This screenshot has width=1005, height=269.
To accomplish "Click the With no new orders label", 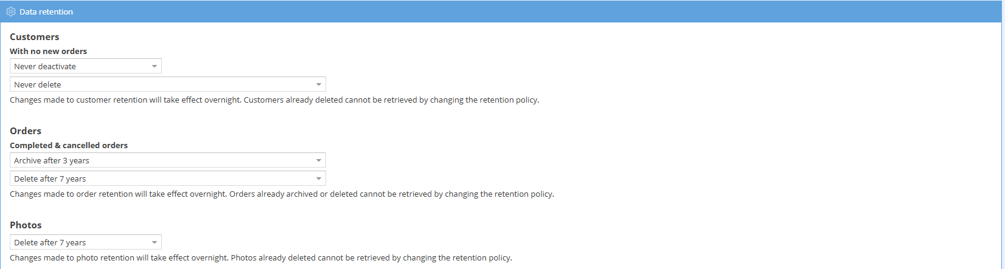I will coord(48,52).
